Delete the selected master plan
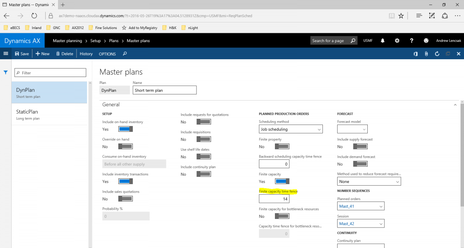Image resolution: width=464 pixels, height=248 pixels. [x=65, y=54]
